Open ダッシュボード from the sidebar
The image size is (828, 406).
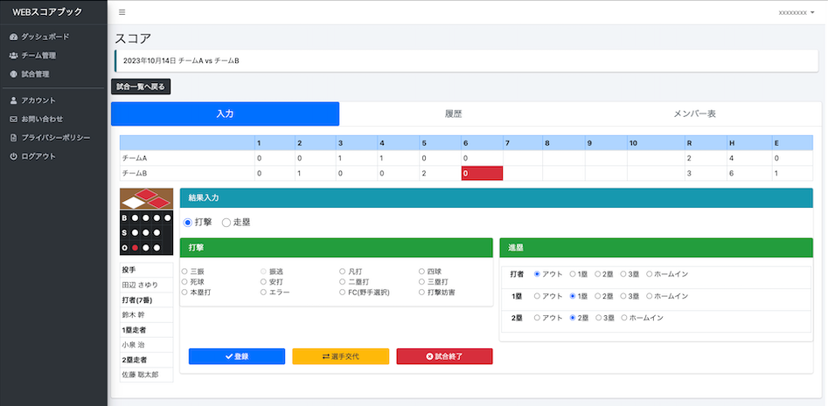tap(45, 37)
